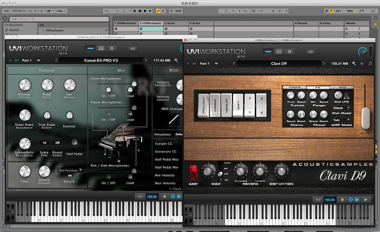Open the fx panel in the Clavi D9 window

coord(362,63)
